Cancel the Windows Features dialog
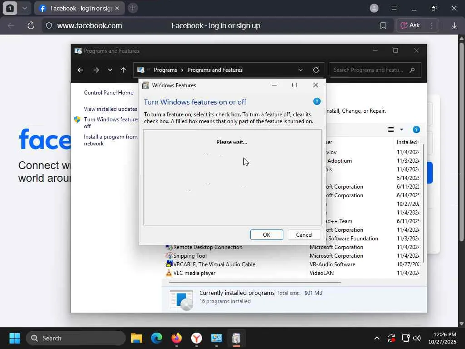 click(304, 235)
